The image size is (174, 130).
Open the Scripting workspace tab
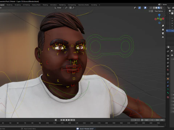[94, 5]
